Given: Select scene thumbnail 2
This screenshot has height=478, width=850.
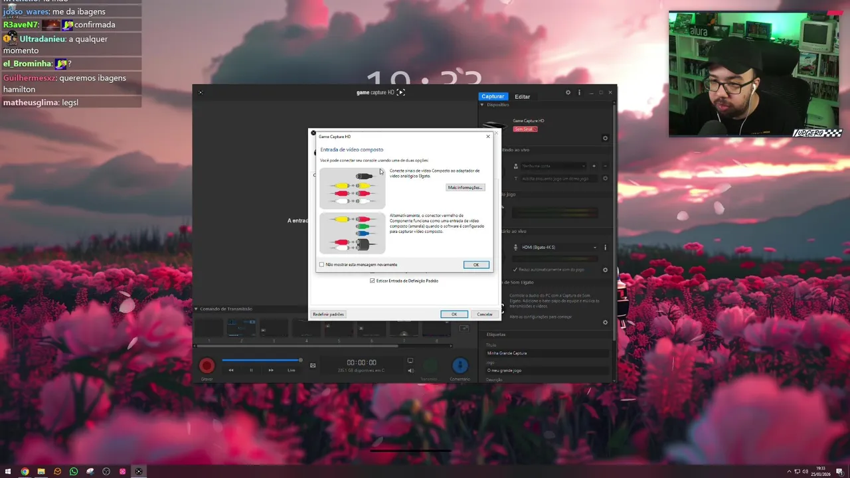Looking at the screenshot, I should coord(241,328).
